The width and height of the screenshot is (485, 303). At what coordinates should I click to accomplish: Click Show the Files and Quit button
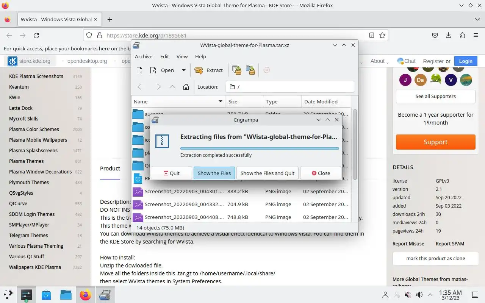(268, 173)
